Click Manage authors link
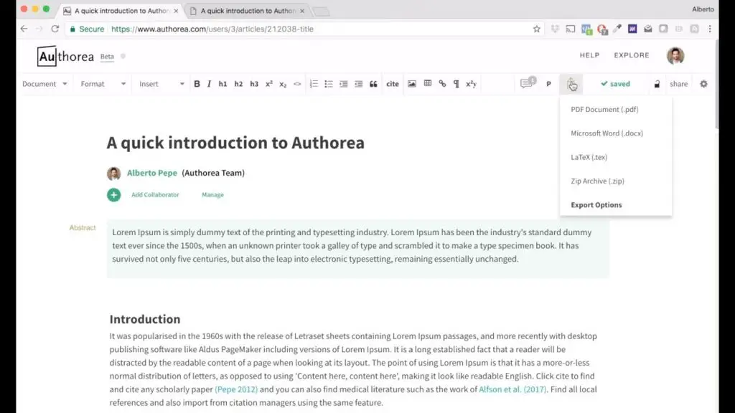 click(x=212, y=195)
